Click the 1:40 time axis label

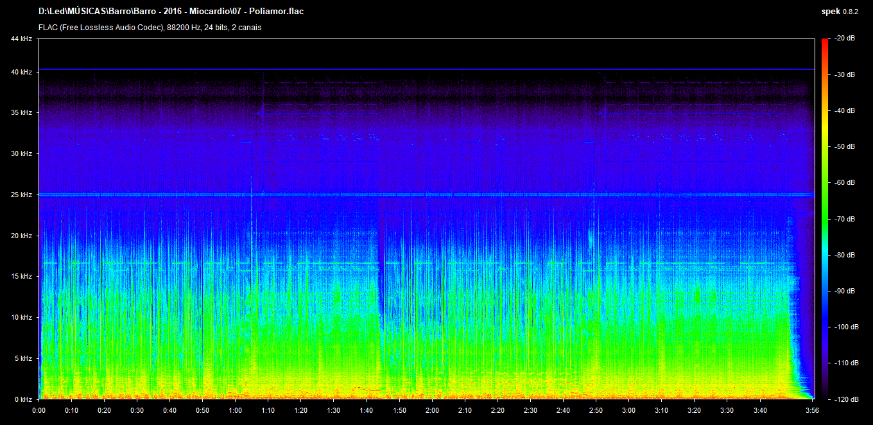[x=367, y=410]
